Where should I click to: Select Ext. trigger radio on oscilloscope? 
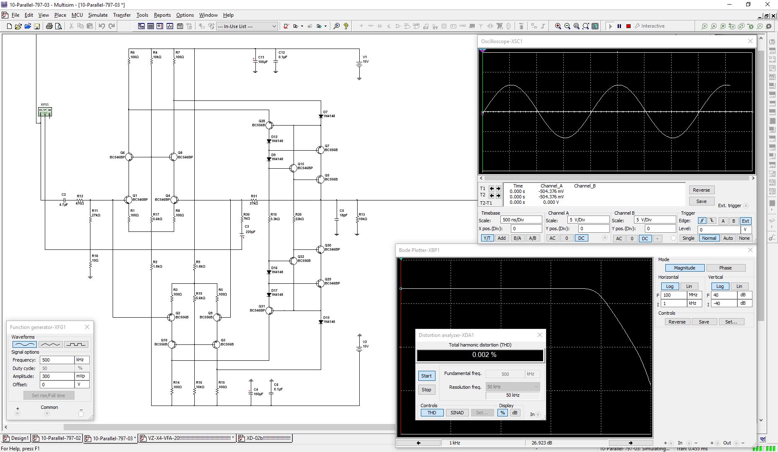pos(746,205)
